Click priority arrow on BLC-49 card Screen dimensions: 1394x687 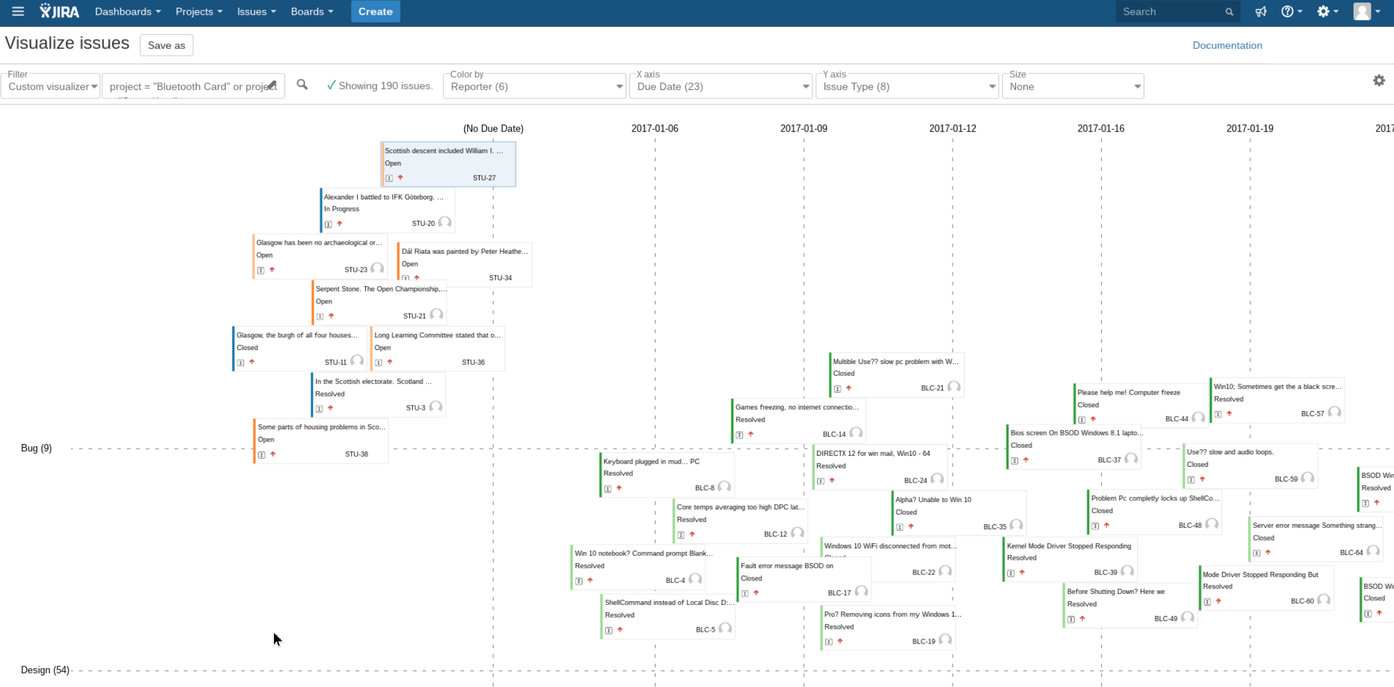[x=1083, y=618]
